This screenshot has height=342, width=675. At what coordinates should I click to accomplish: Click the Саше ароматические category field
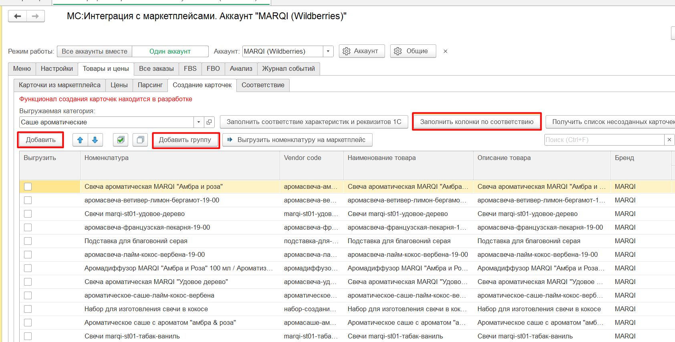coord(107,122)
